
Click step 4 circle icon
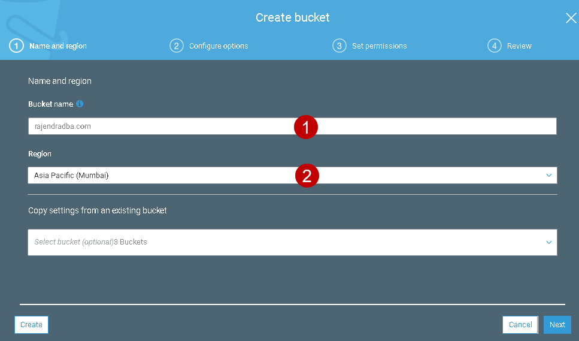494,46
